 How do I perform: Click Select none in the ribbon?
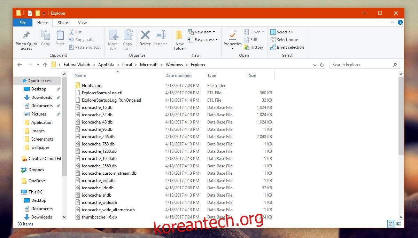(284, 40)
